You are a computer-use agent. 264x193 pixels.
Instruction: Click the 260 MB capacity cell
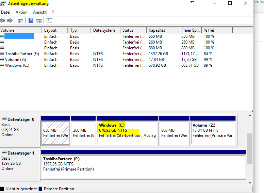click(155, 42)
